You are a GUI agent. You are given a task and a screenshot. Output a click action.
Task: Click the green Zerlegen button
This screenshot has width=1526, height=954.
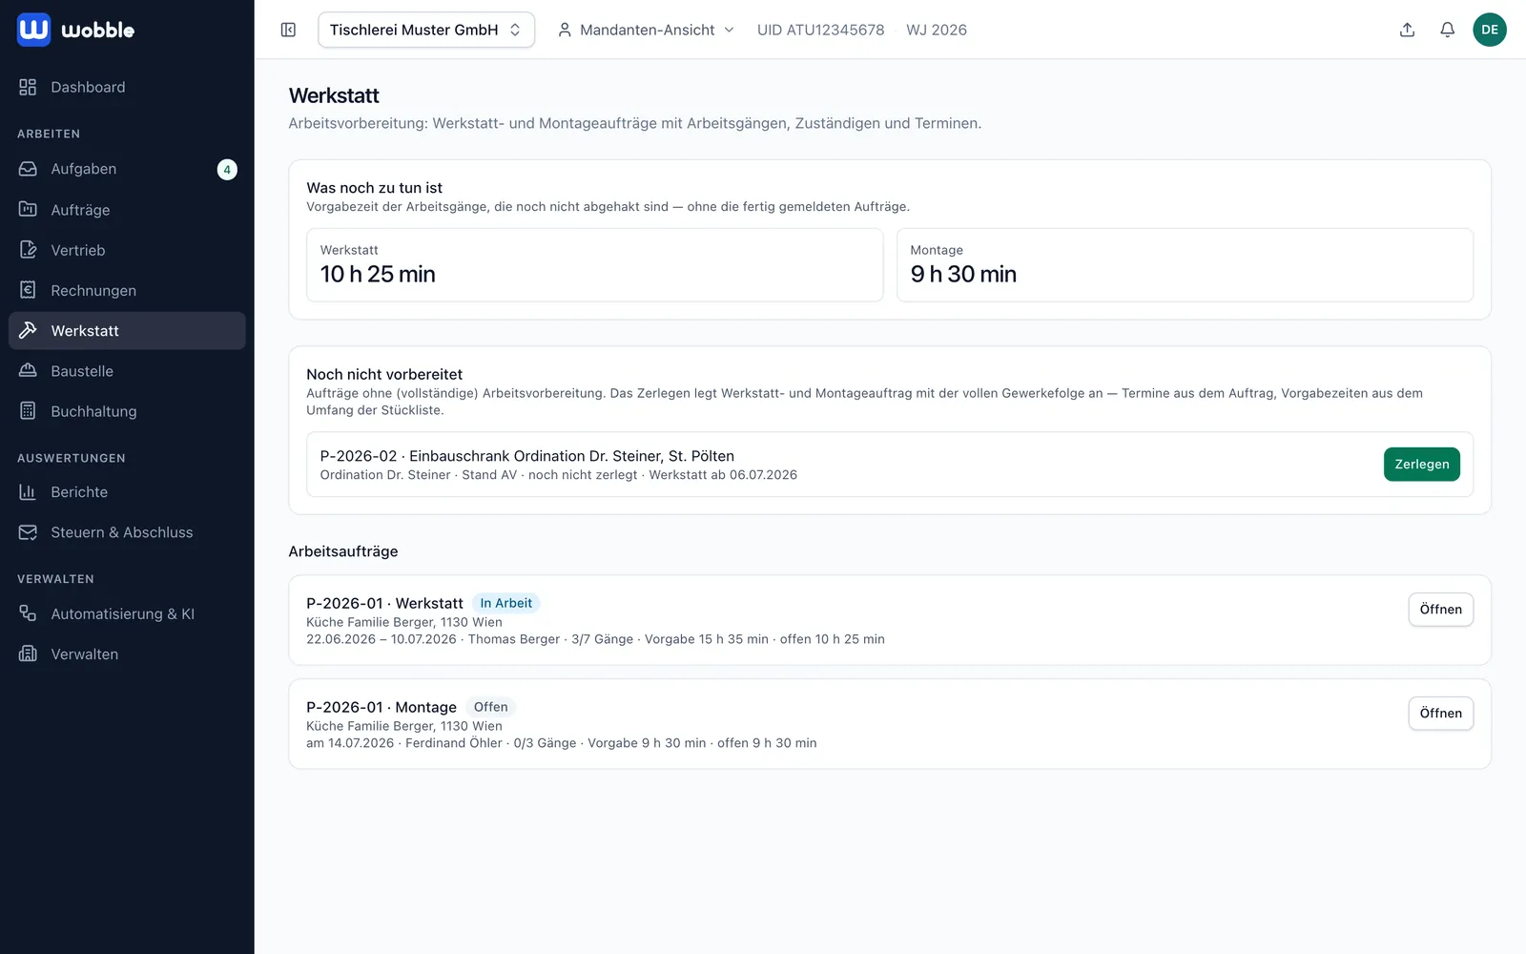[1421, 465]
